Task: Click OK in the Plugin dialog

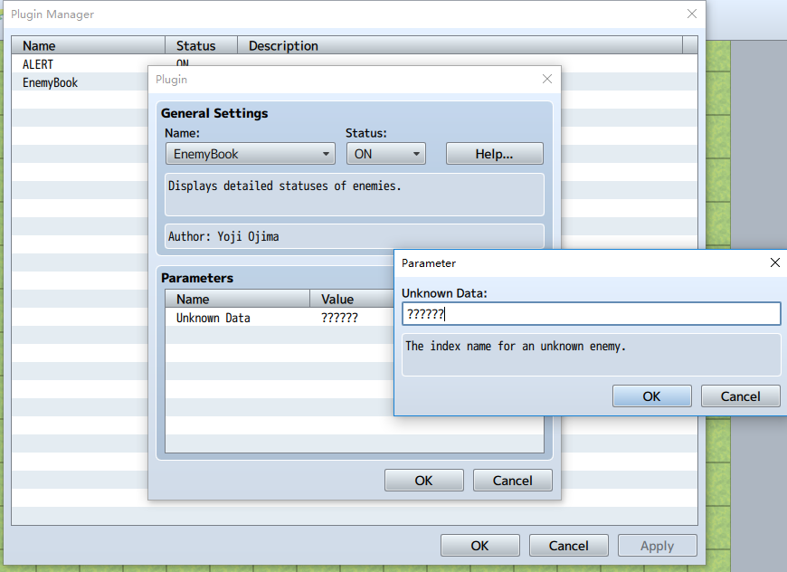Action: pyautogui.click(x=423, y=481)
